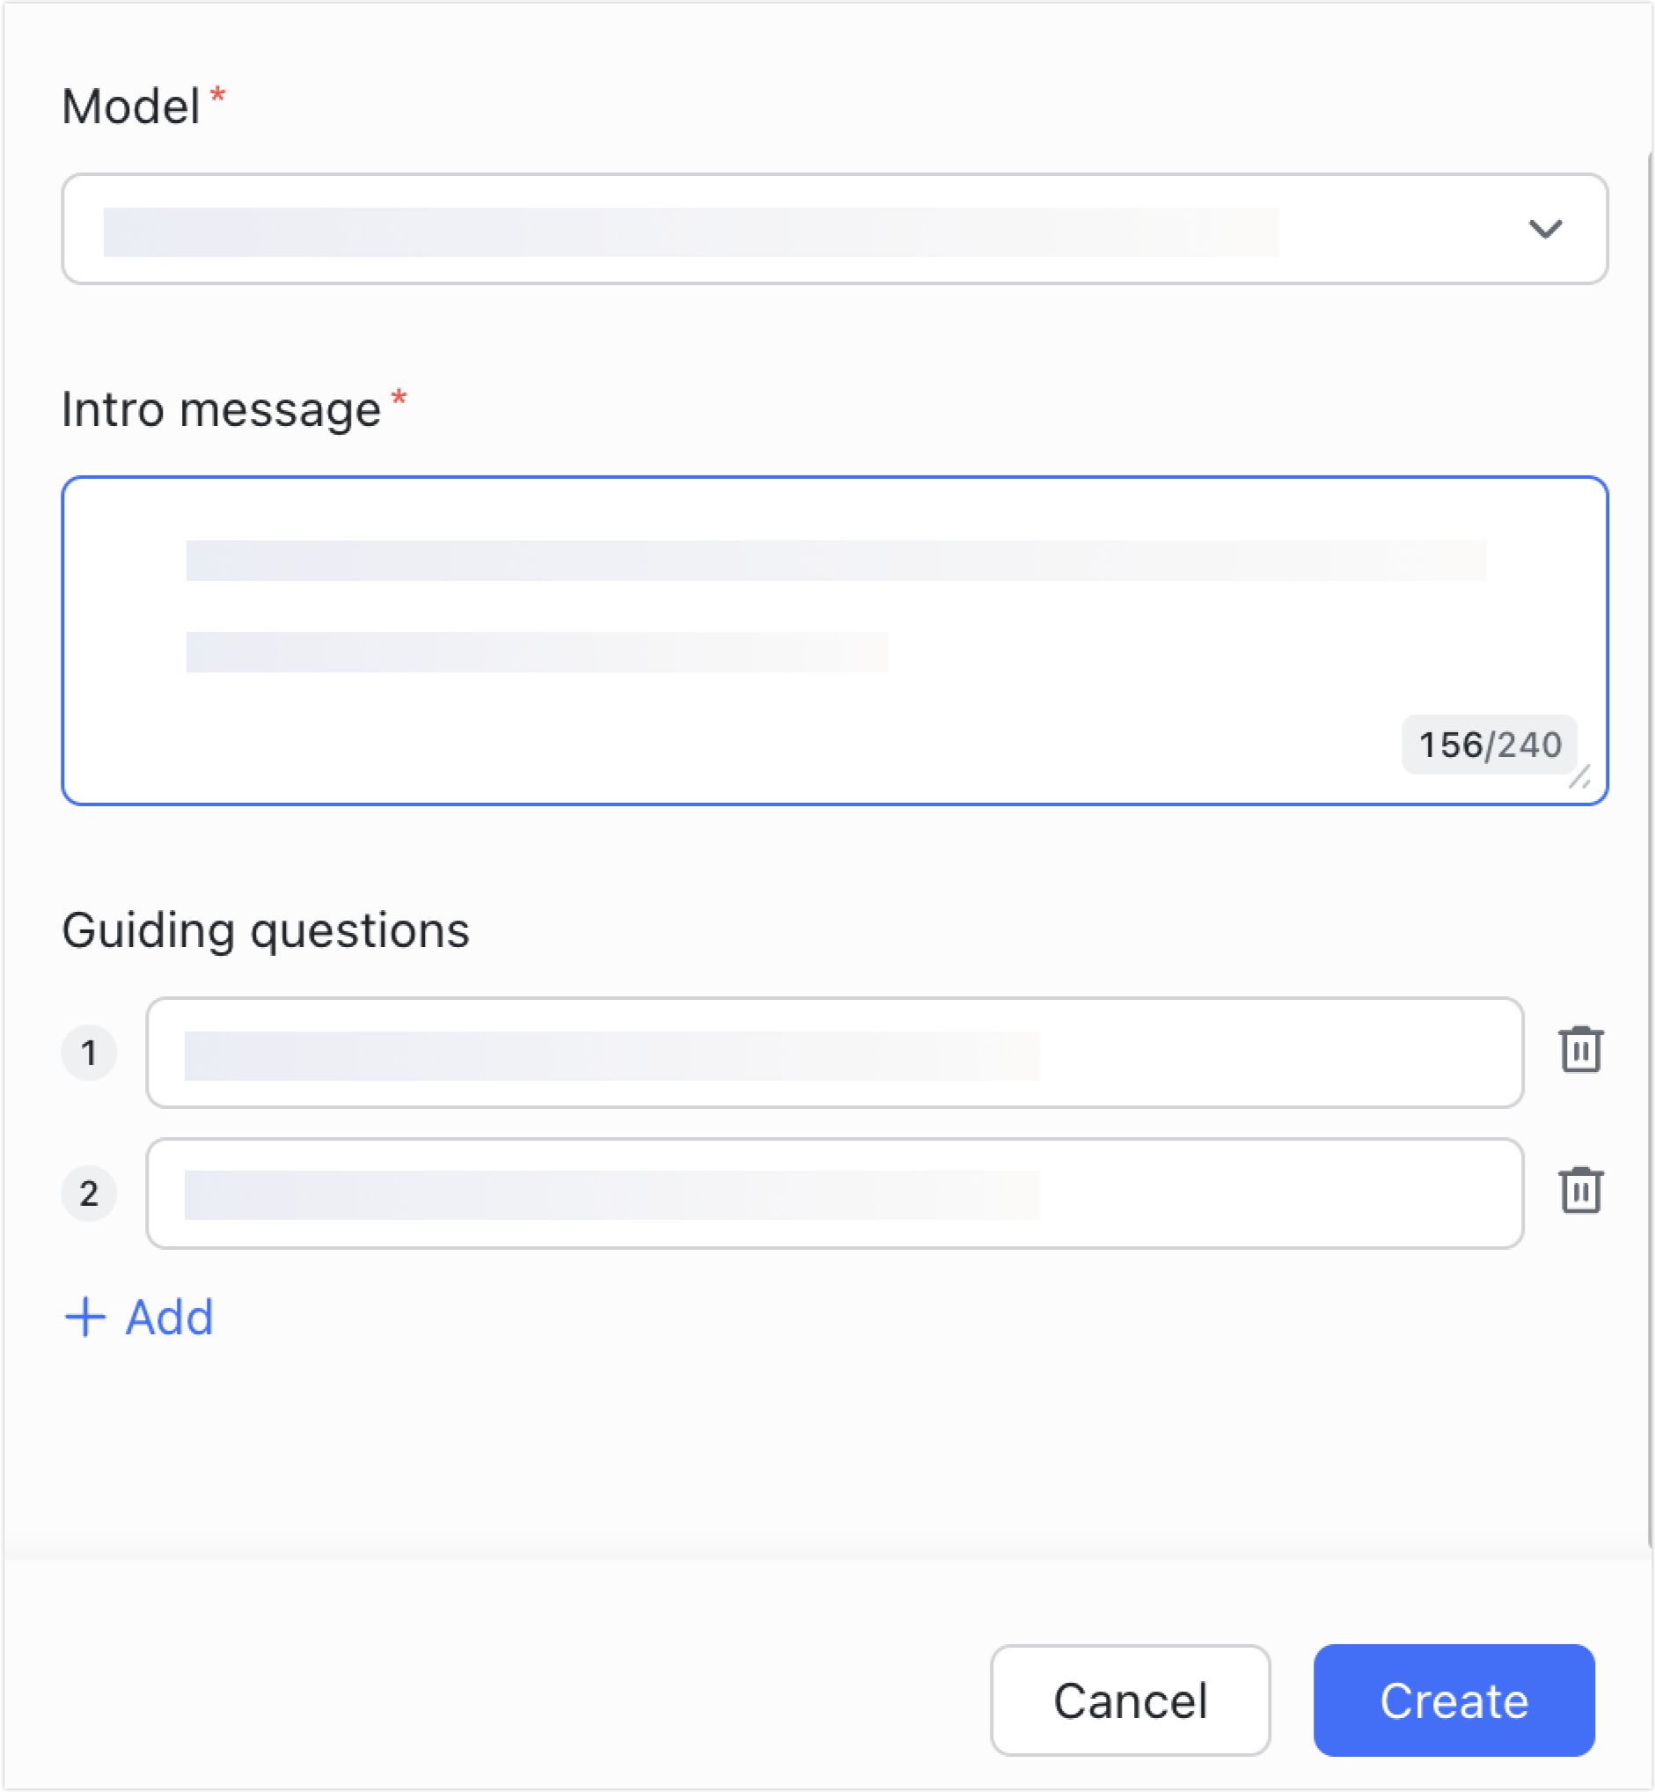This screenshot has width=1655, height=1792.
Task: Select guiding question 2 input field
Action: pyautogui.click(x=833, y=1193)
